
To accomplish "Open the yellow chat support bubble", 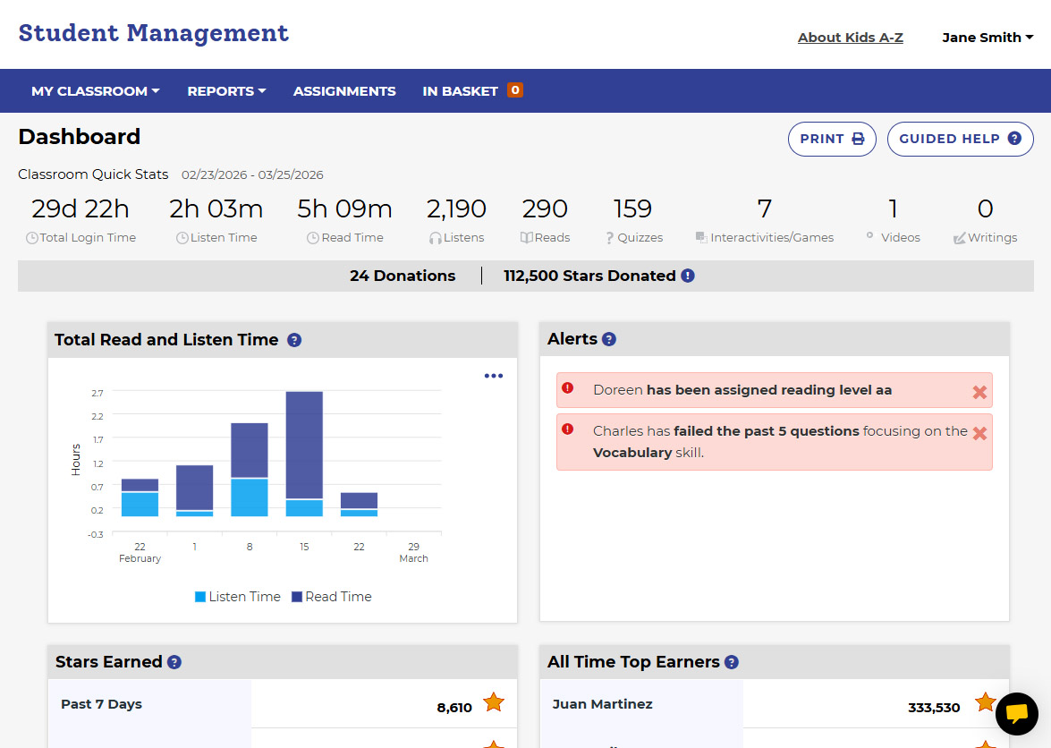I will pyautogui.click(x=1016, y=713).
